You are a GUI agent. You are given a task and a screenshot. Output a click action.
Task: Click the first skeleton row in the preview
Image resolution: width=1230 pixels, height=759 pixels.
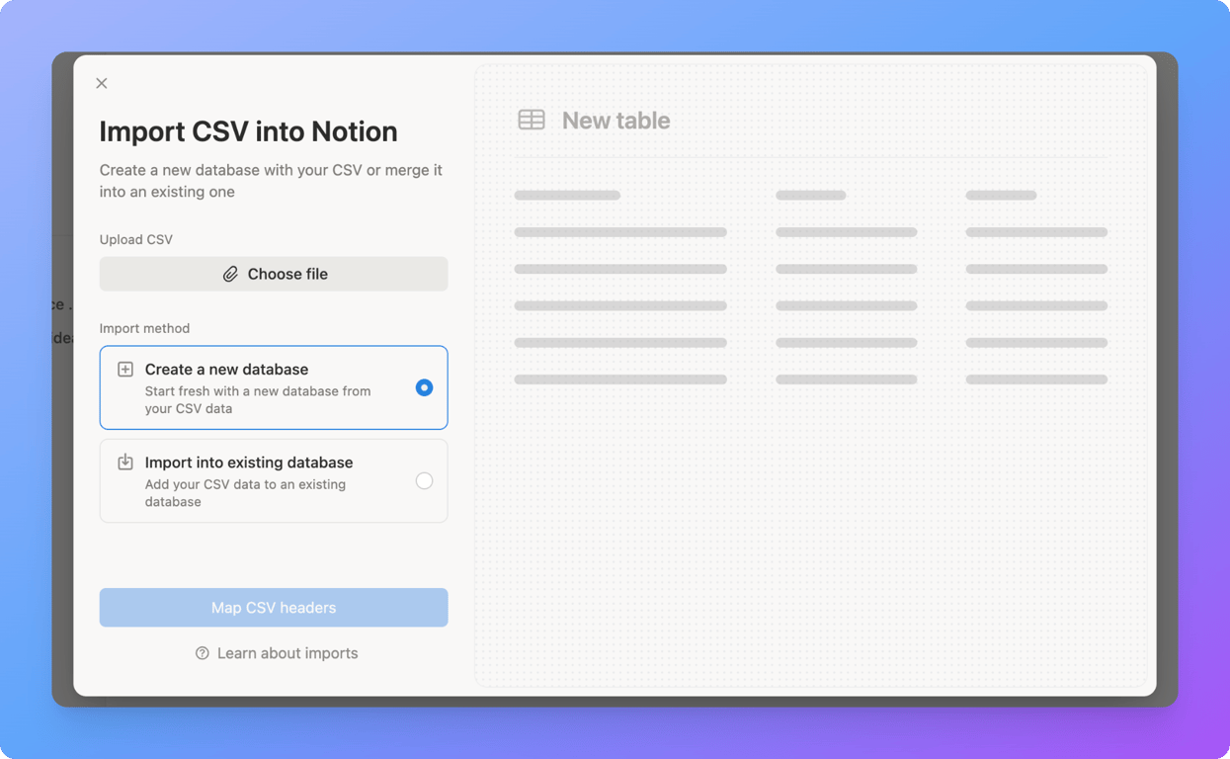(620, 231)
